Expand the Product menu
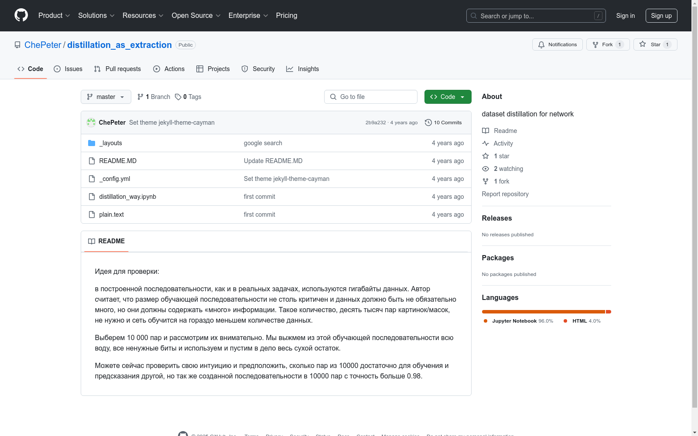698x436 pixels. (x=54, y=16)
